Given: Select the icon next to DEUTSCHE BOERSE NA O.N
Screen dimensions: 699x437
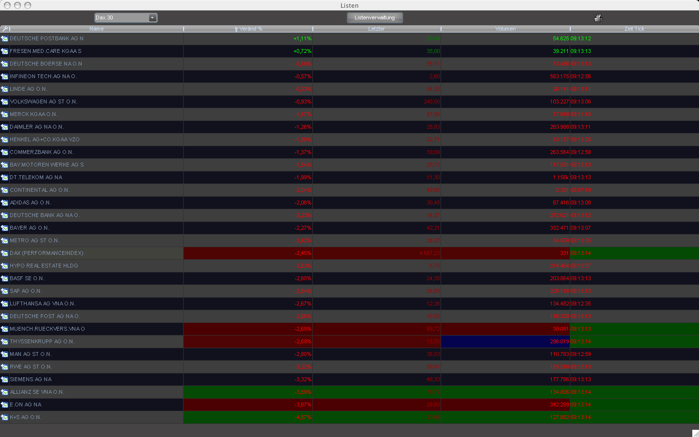Looking at the screenshot, I should 4,64.
